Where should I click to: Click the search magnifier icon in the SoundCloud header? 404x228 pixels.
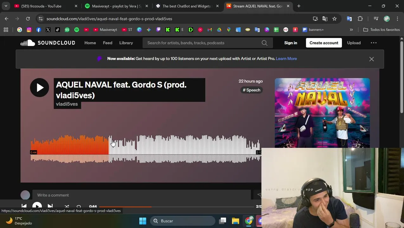(x=264, y=43)
